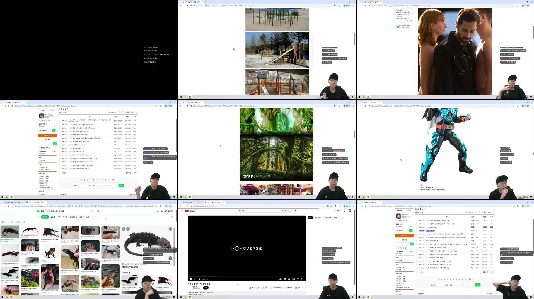Image resolution: width=534 pixels, height=299 pixels.
Task: Tick the 전체선택 checkbox in the middle-left cafe window
Action: click(60, 173)
